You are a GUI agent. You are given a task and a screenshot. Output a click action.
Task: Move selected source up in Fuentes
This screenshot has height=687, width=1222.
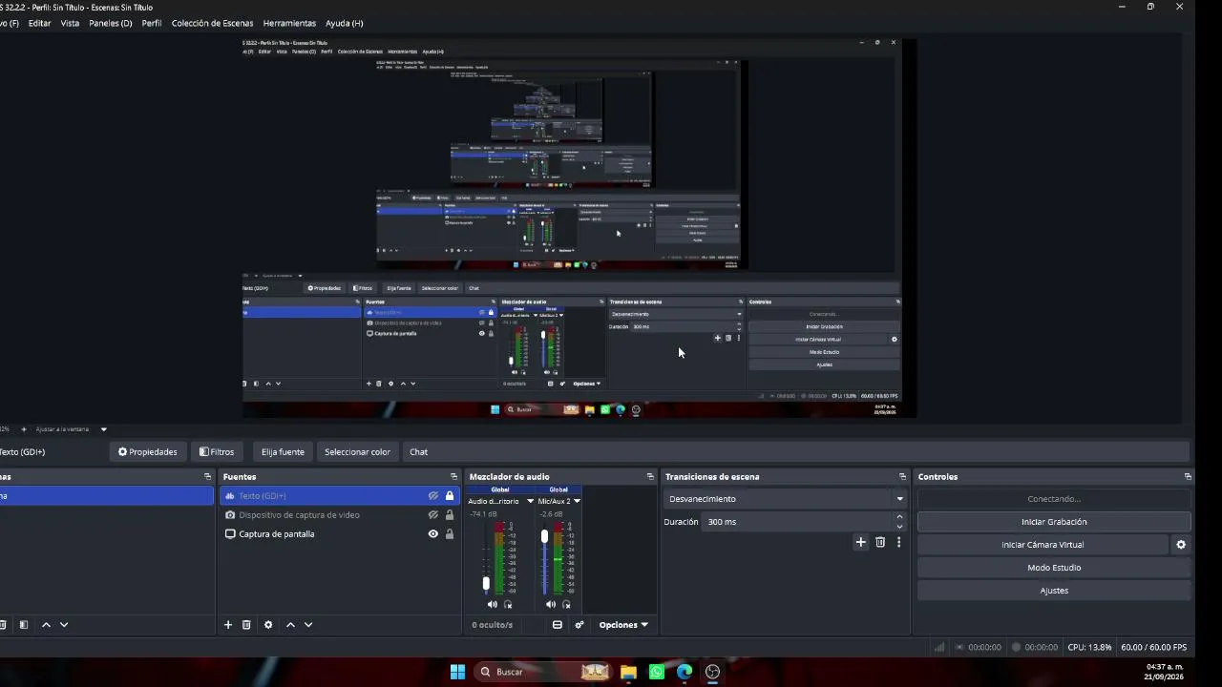tap(290, 625)
